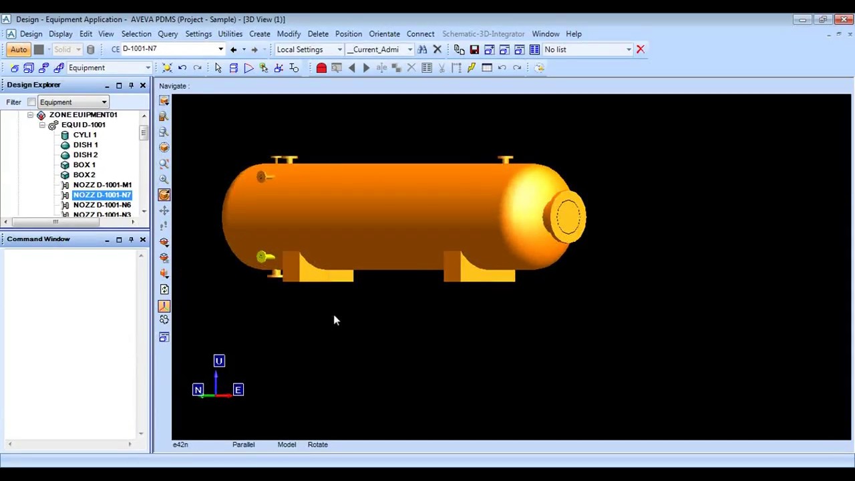Open the _Current_Admi dropdown
This screenshot has width=855, height=481.
[409, 49]
